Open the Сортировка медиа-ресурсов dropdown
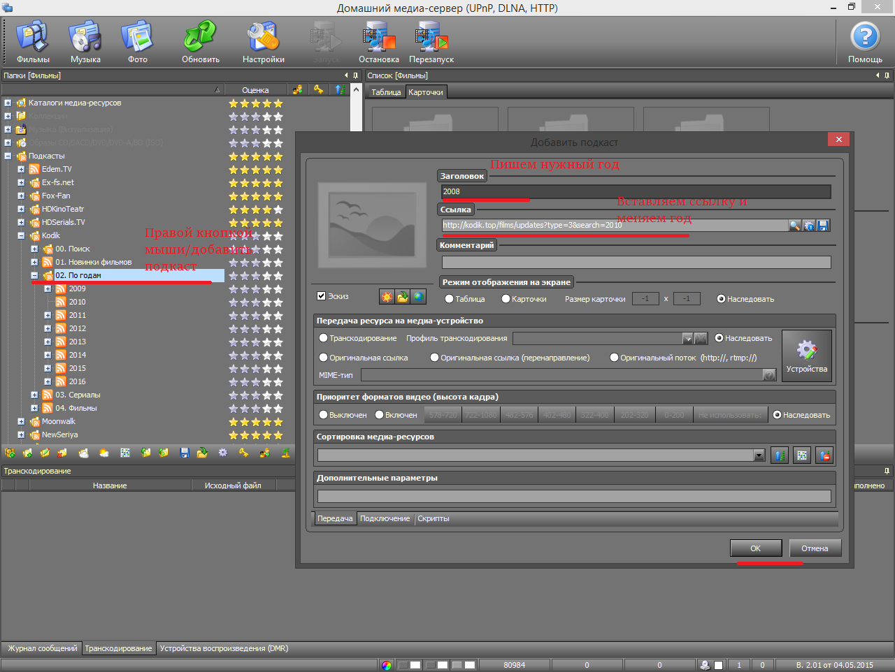The image size is (895, 672). 759,455
